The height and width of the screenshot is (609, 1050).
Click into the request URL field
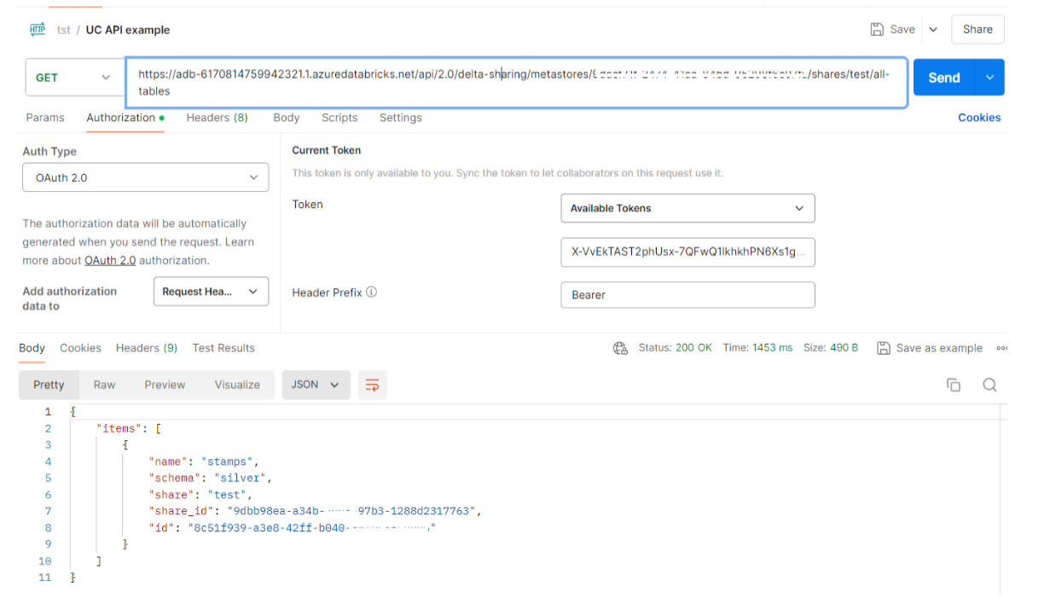(x=516, y=83)
